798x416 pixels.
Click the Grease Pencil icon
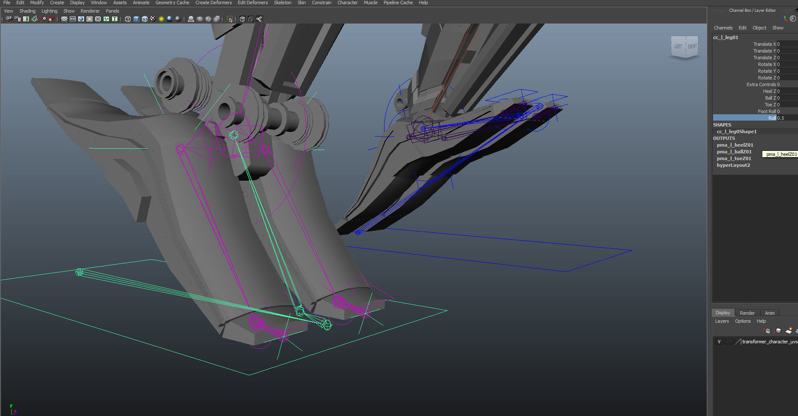click(x=51, y=19)
